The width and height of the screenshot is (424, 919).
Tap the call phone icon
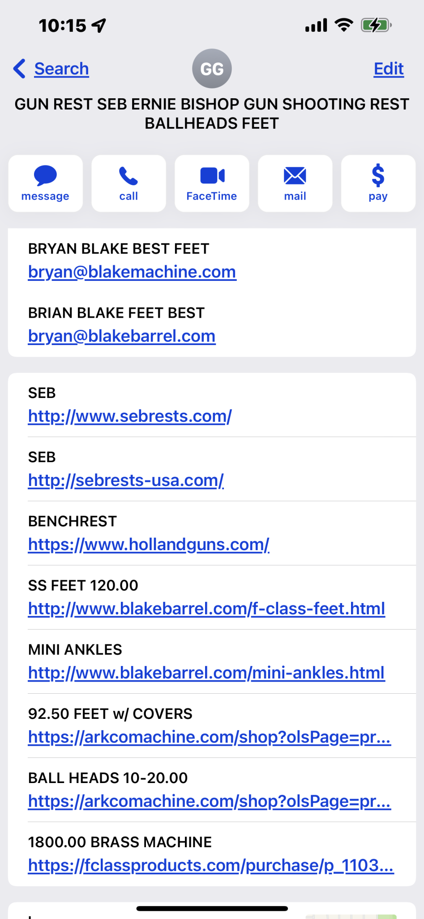[128, 176]
